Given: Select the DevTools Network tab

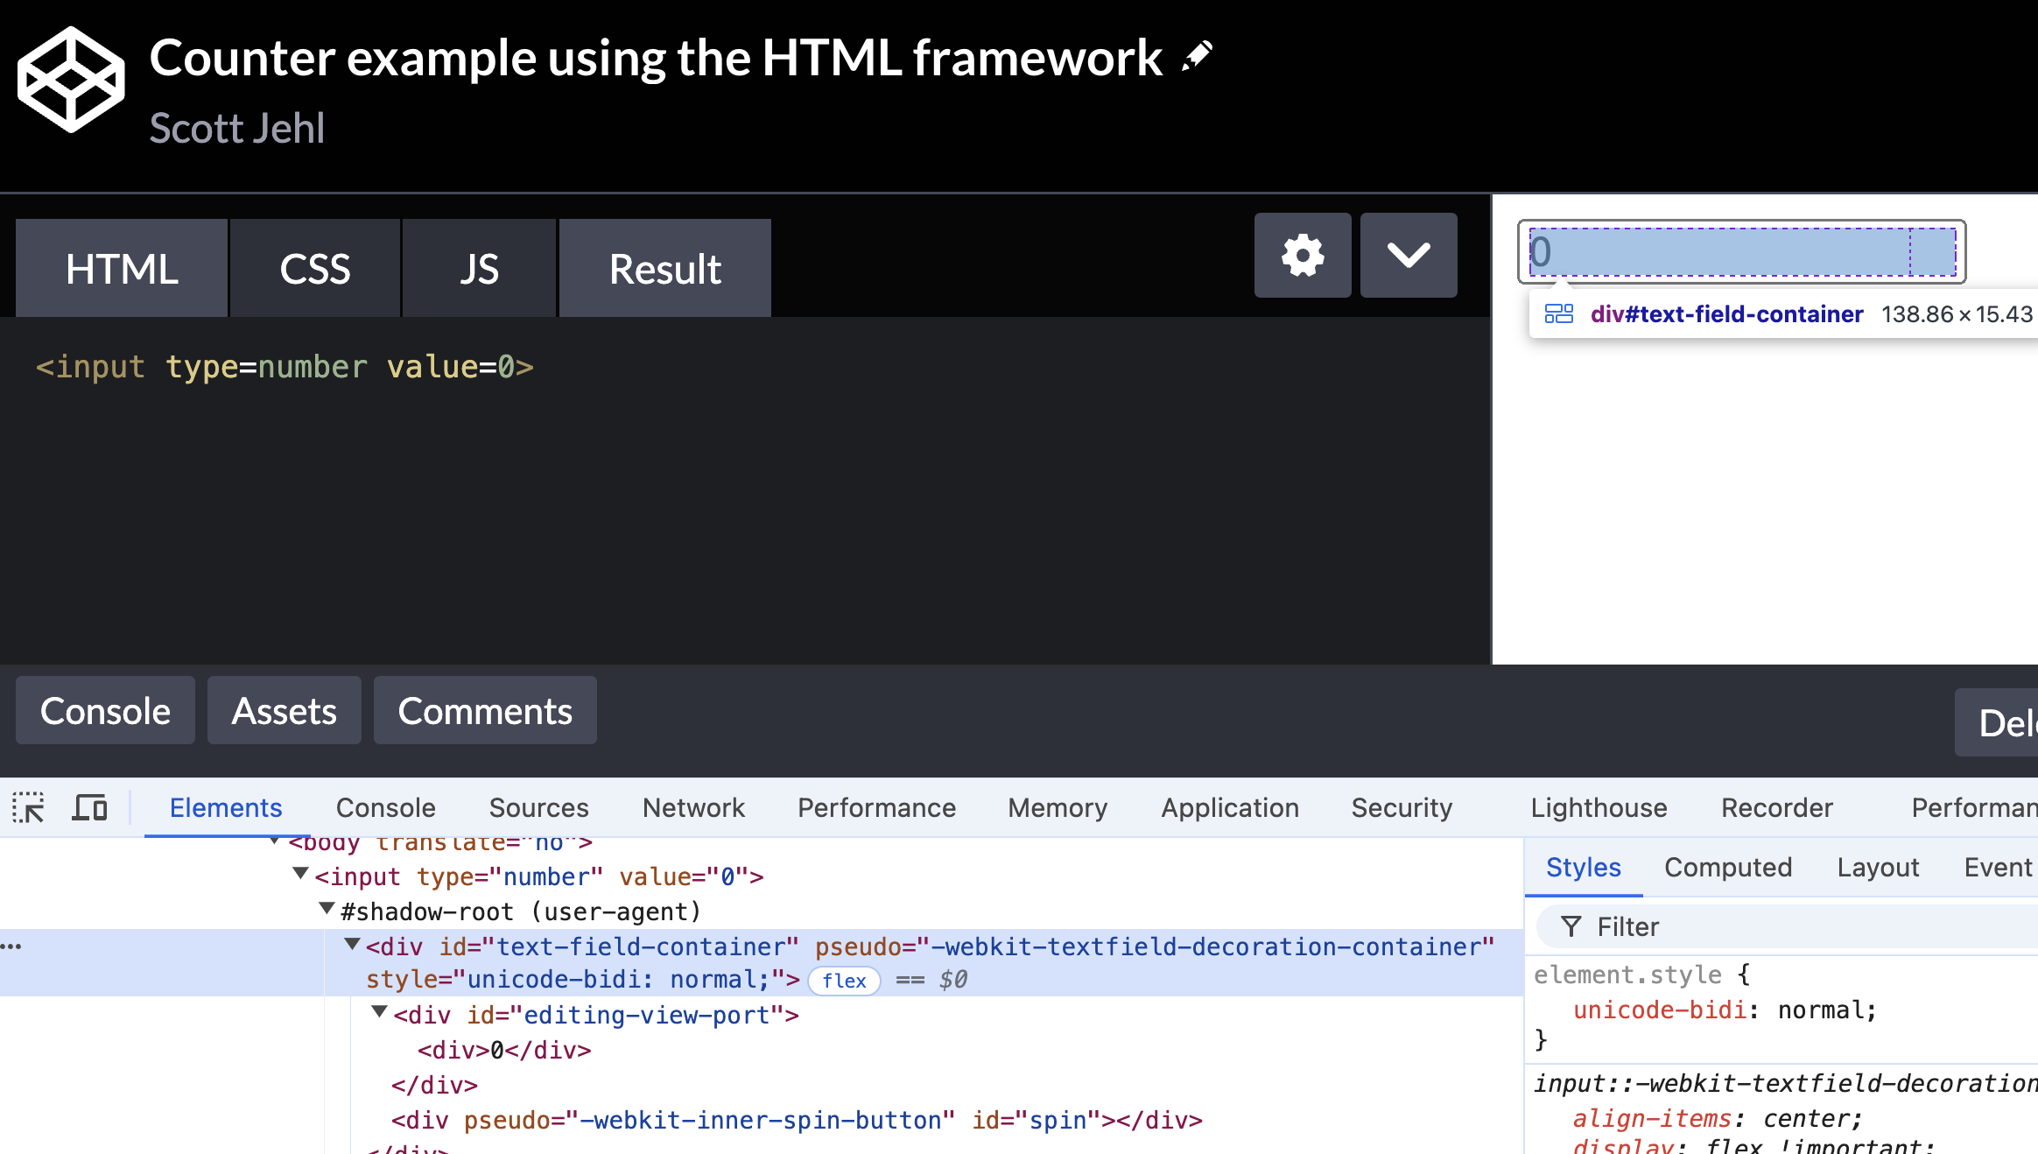Looking at the screenshot, I should point(693,807).
